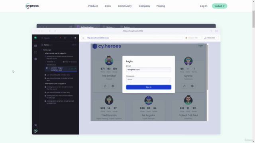The image size is (255, 143).
Task: Click the green Install button
Action: point(220,6)
